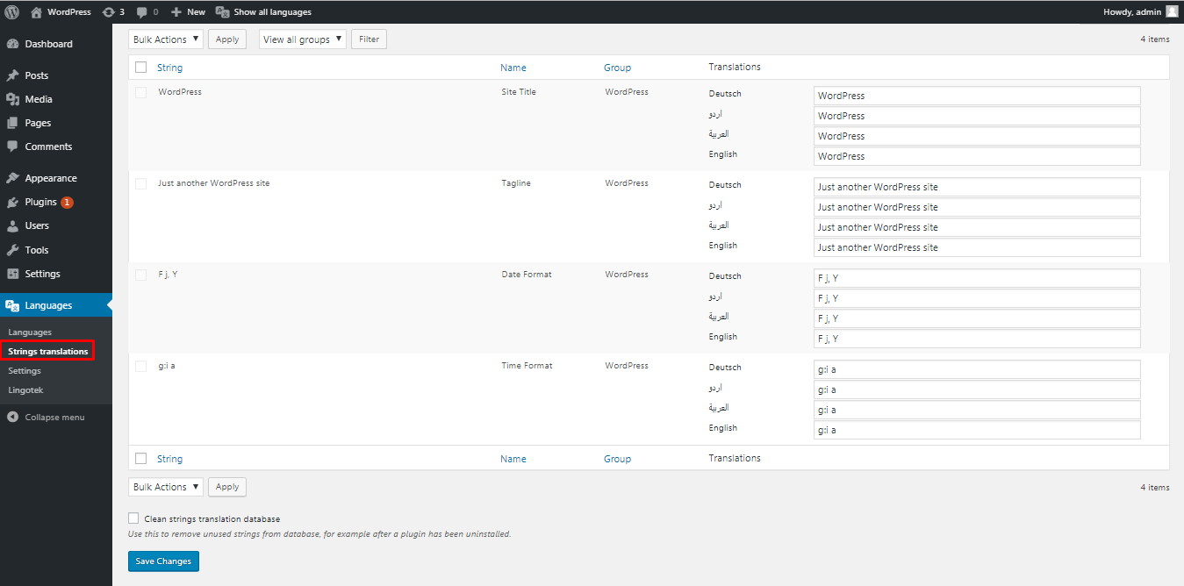
Task: Click the Collapse menu arrow icon
Action: pyautogui.click(x=12, y=418)
